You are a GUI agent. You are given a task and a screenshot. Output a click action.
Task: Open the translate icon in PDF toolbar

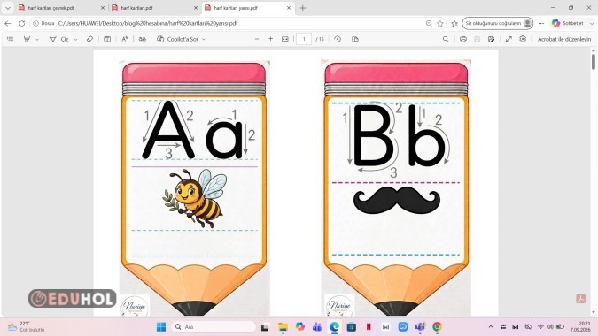(143, 39)
